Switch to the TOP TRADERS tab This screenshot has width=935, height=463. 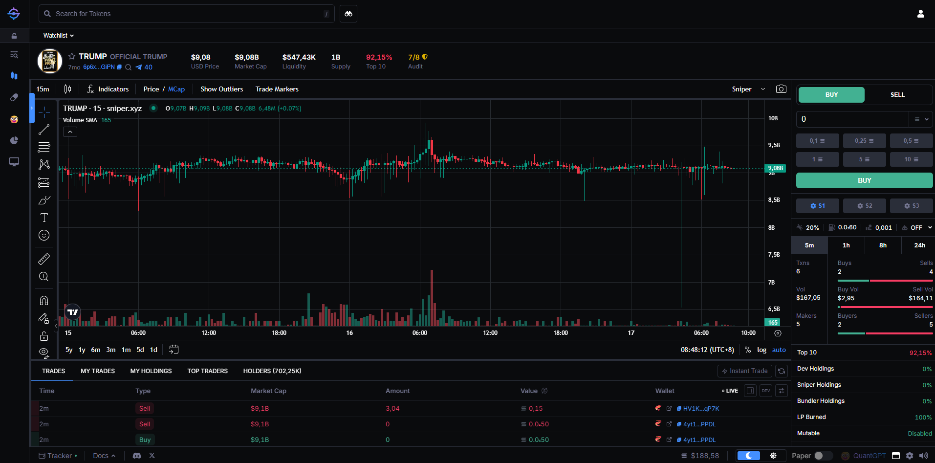[207, 371]
